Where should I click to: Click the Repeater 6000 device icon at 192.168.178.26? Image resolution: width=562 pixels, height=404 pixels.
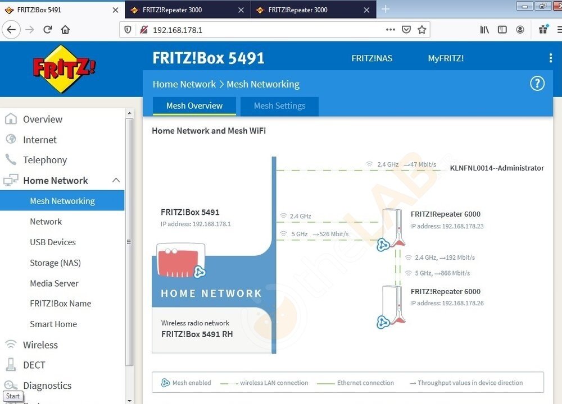[x=391, y=307]
